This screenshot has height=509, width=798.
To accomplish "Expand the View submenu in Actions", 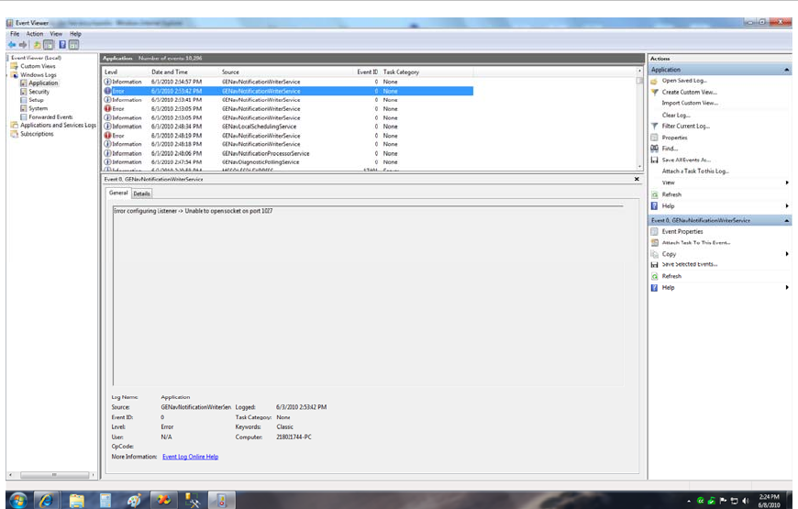I will [x=787, y=183].
